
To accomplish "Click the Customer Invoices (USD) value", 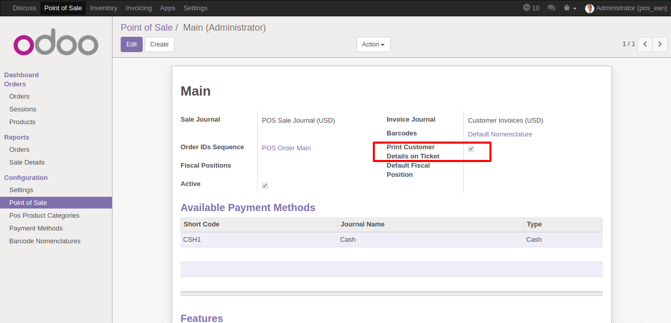I will [x=505, y=120].
